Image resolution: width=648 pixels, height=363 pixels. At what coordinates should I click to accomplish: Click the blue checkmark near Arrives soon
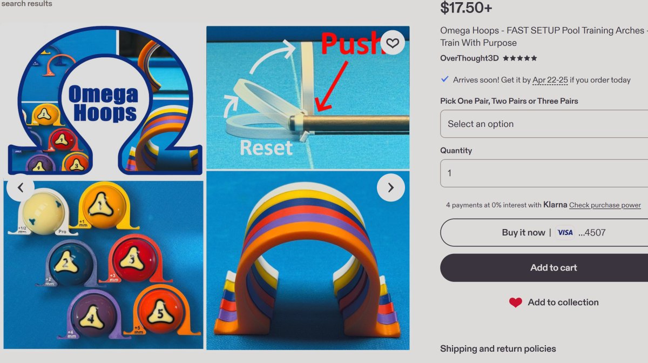click(445, 79)
